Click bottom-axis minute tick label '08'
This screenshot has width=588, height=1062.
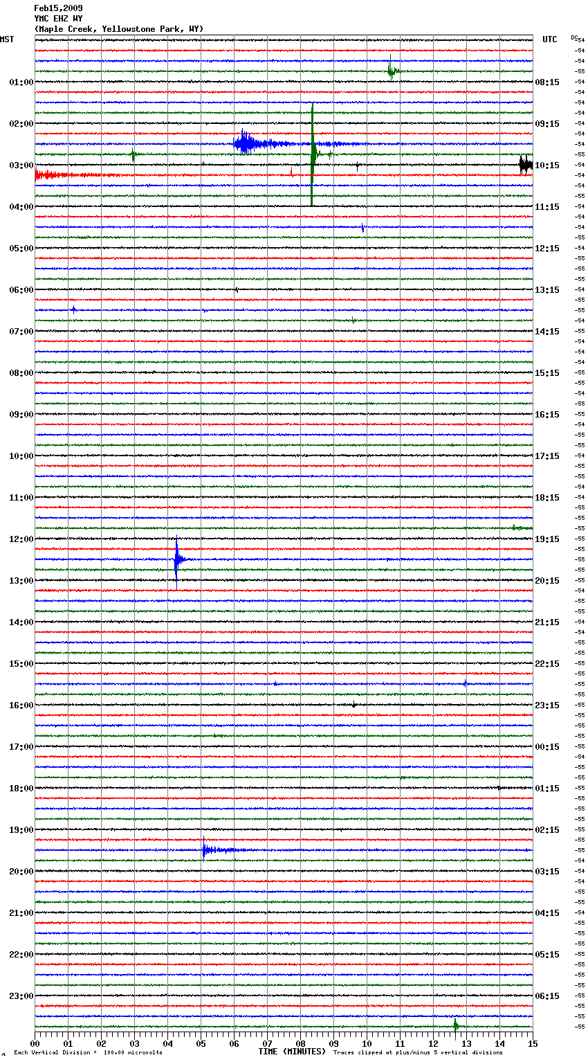tap(300, 1044)
